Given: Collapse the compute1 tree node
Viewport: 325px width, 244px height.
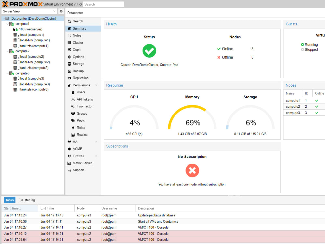Looking at the screenshot, I should [8, 24].
